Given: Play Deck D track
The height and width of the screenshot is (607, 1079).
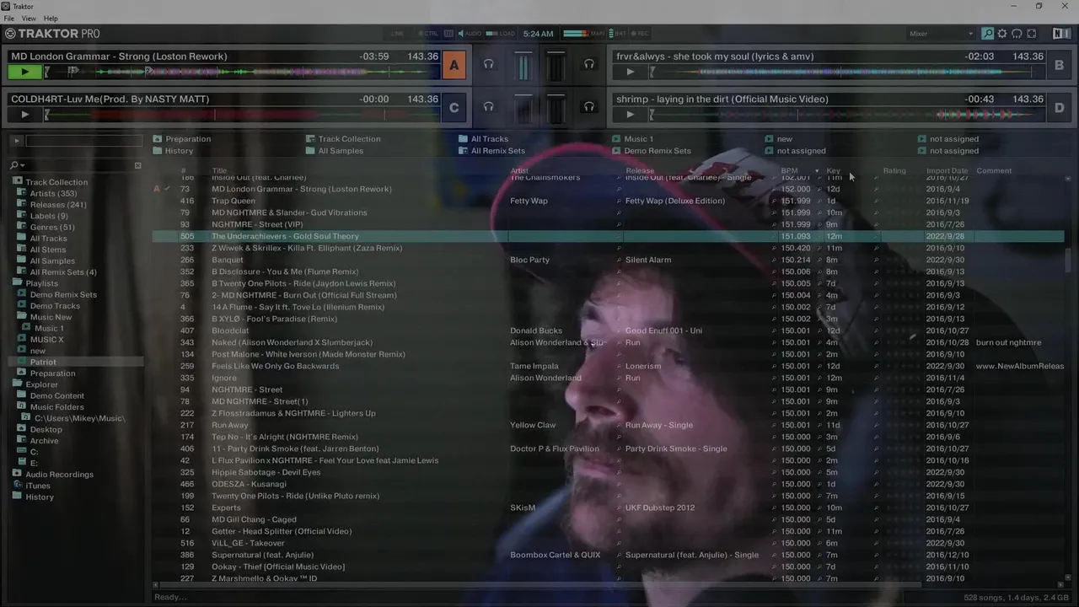Looking at the screenshot, I should point(630,114).
